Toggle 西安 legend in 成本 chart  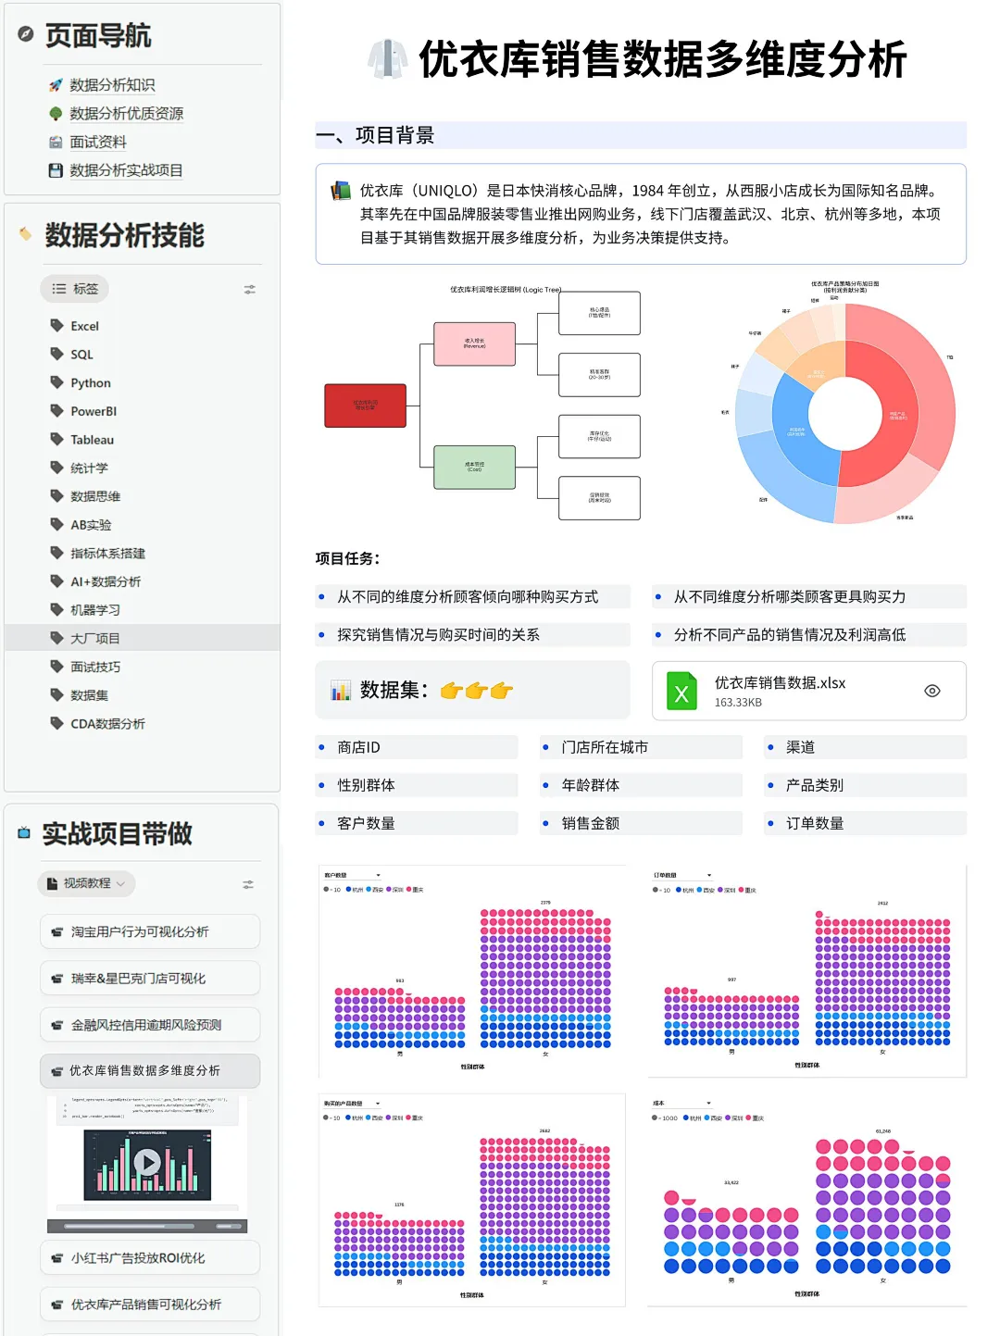(x=713, y=1117)
